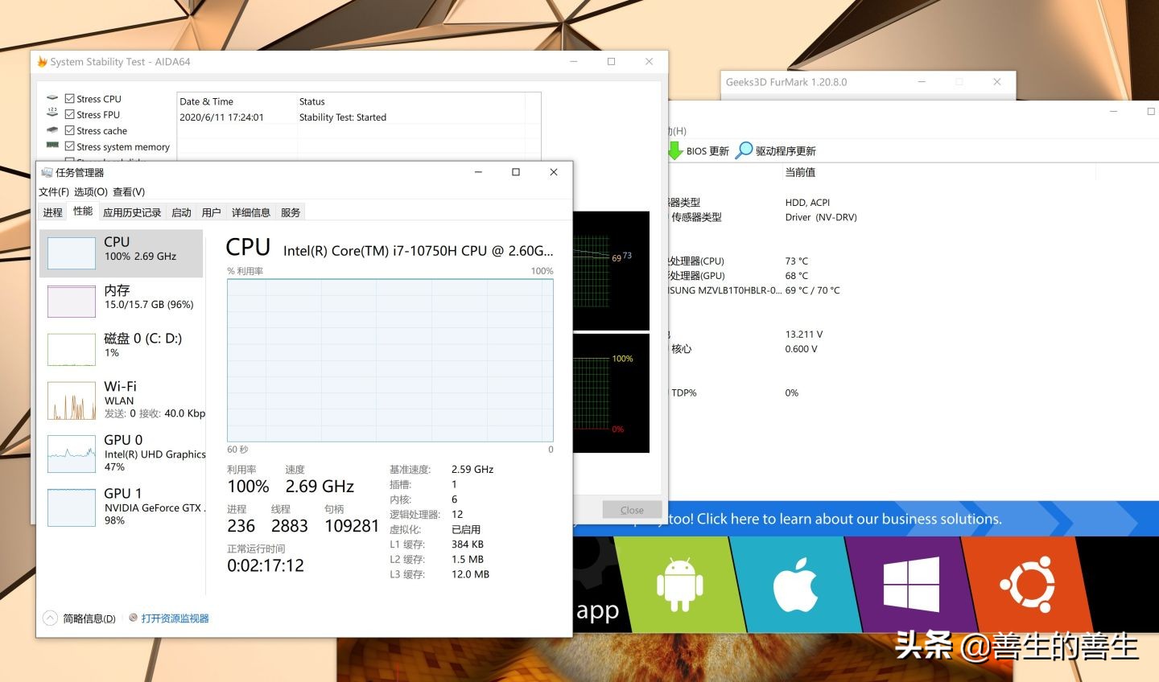Screen dimensions: 1159x682
Task: Click the round chevron icon beside 简略信息
Action: click(50, 618)
